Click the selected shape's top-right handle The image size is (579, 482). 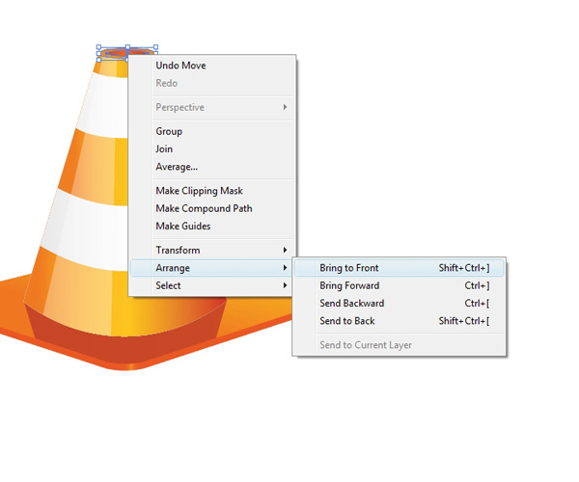(155, 47)
